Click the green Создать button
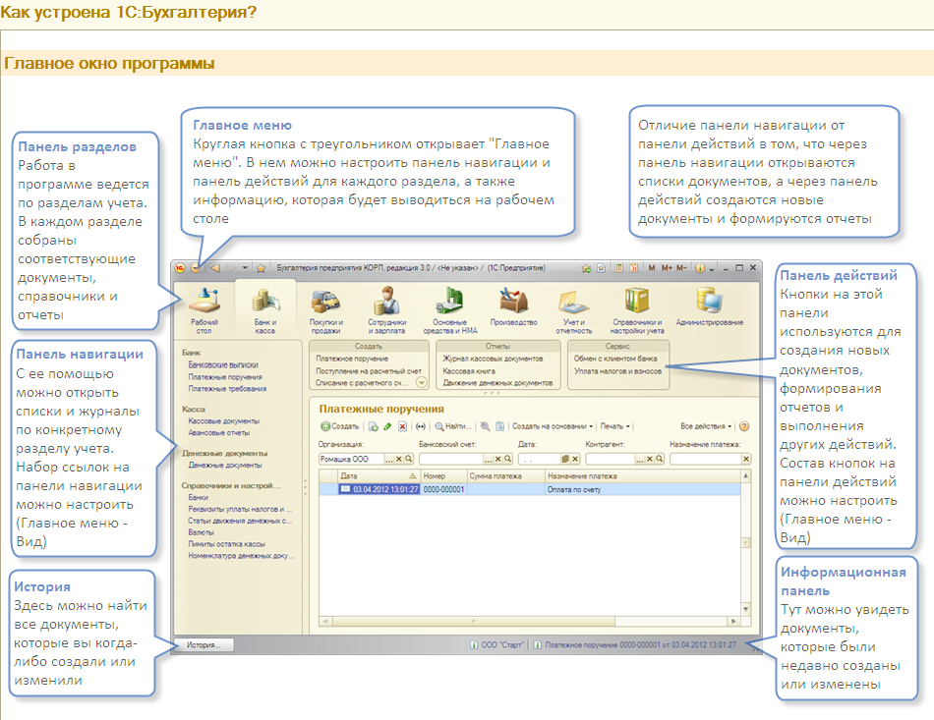 coord(340,426)
